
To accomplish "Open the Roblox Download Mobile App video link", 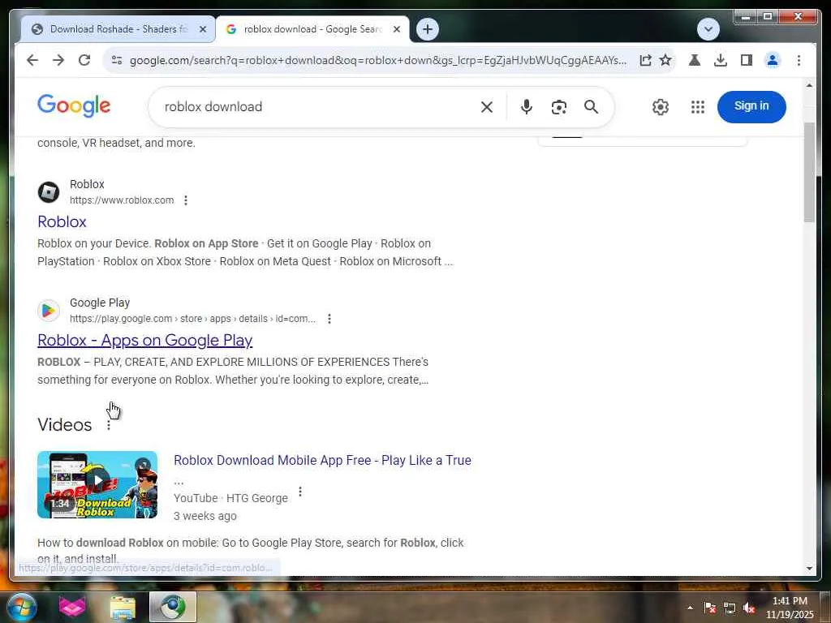I will point(322,461).
